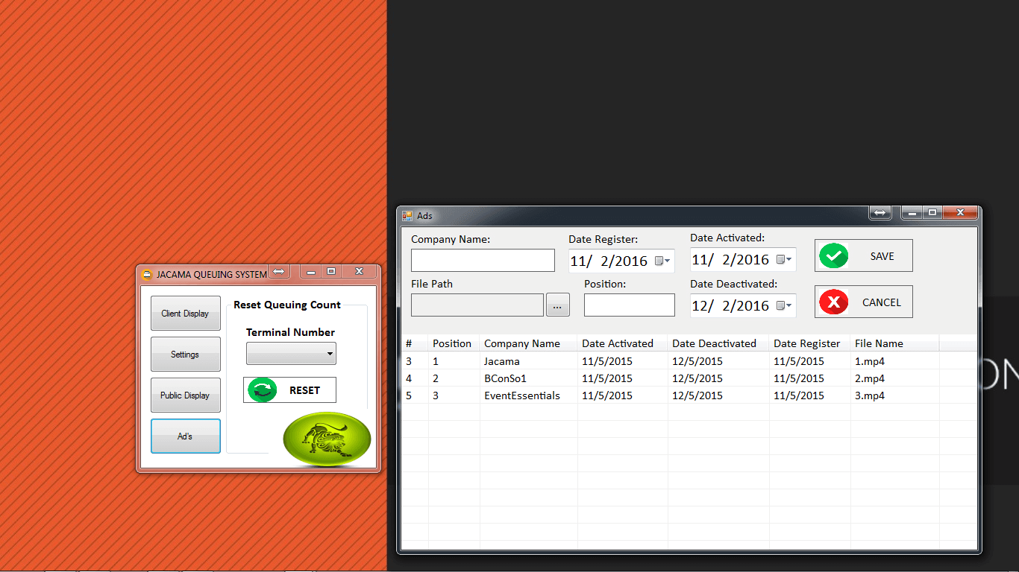Open the Settings button in Jacama
Screen dimensions: 1019x572
185,355
